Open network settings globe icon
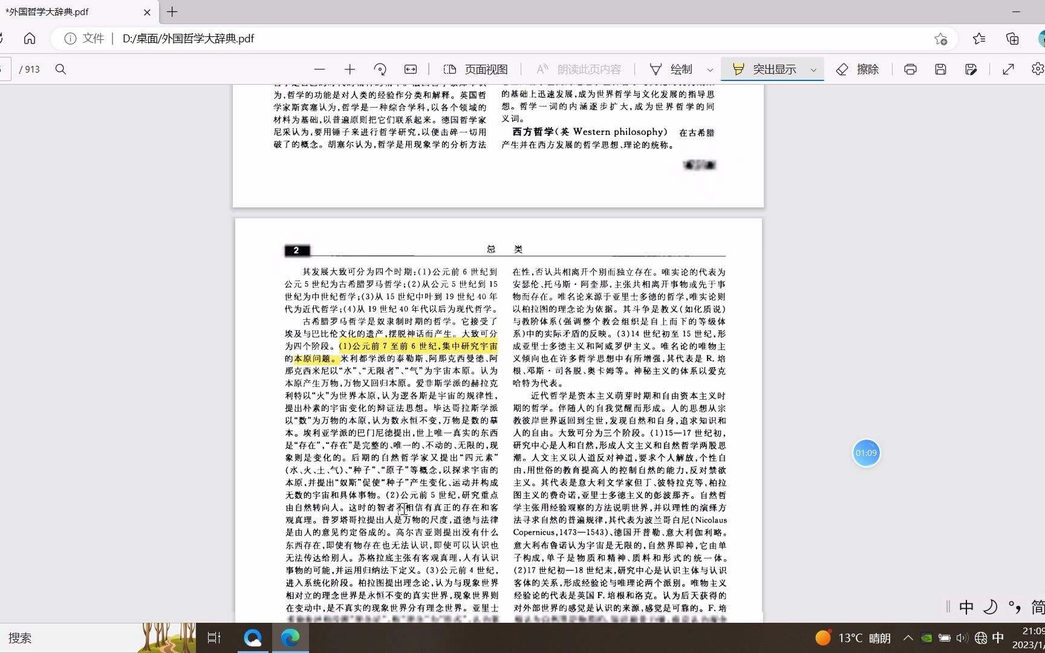The image size is (1045, 653). [981, 638]
